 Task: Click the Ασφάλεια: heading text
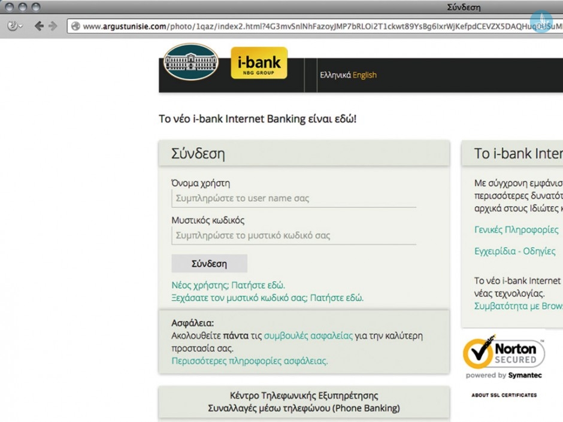tap(192, 323)
